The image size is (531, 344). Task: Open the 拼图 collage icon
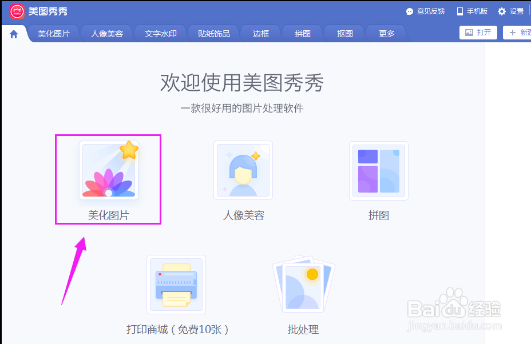pyautogui.click(x=379, y=171)
